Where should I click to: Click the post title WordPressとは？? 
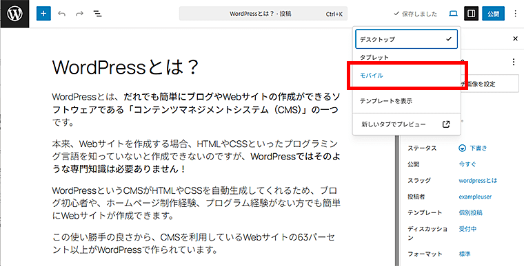tap(125, 68)
